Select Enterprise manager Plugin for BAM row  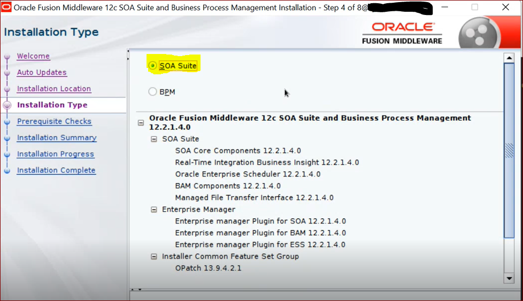(x=260, y=233)
